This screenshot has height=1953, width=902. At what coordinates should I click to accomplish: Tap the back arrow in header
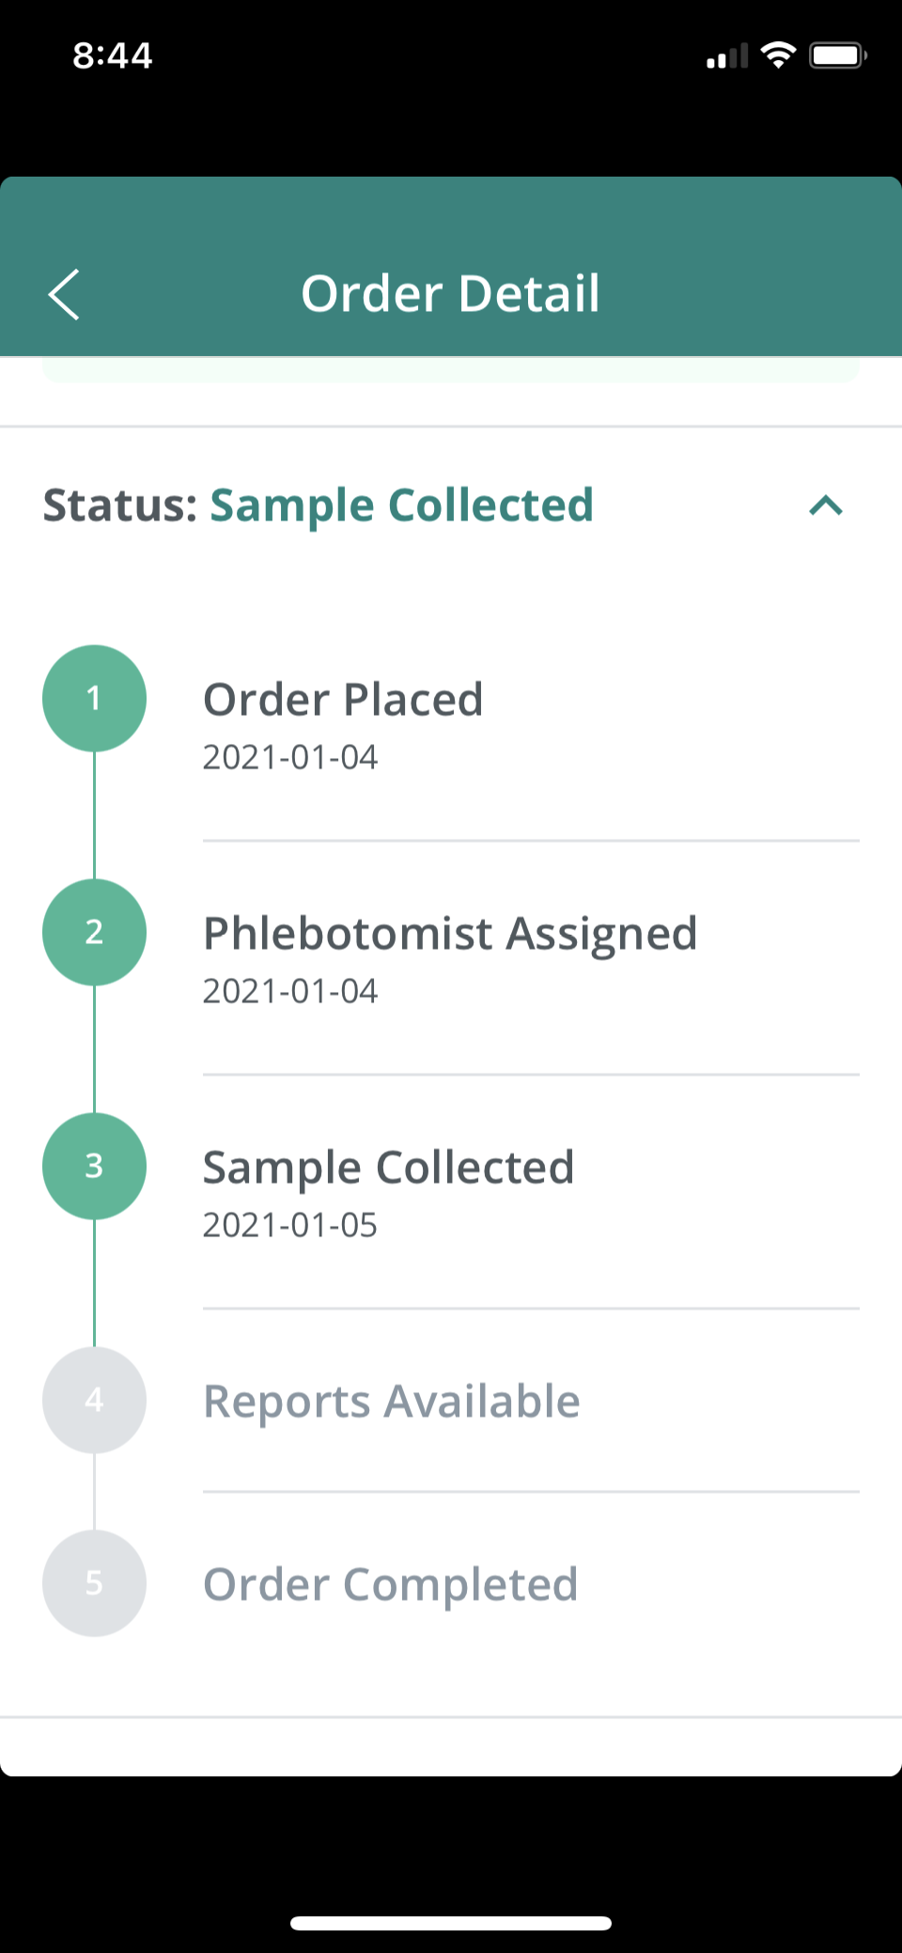pyautogui.click(x=64, y=295)
